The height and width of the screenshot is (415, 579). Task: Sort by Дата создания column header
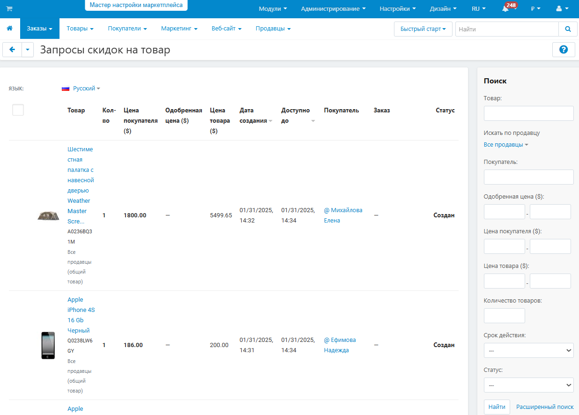[256, 116]
